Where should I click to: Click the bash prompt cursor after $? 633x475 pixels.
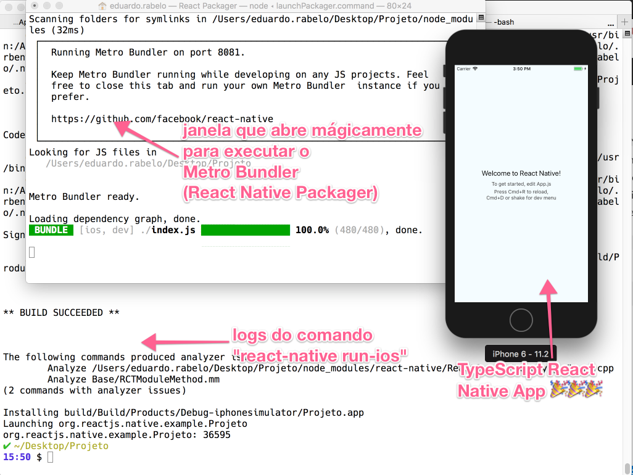(x=50, y=457)
